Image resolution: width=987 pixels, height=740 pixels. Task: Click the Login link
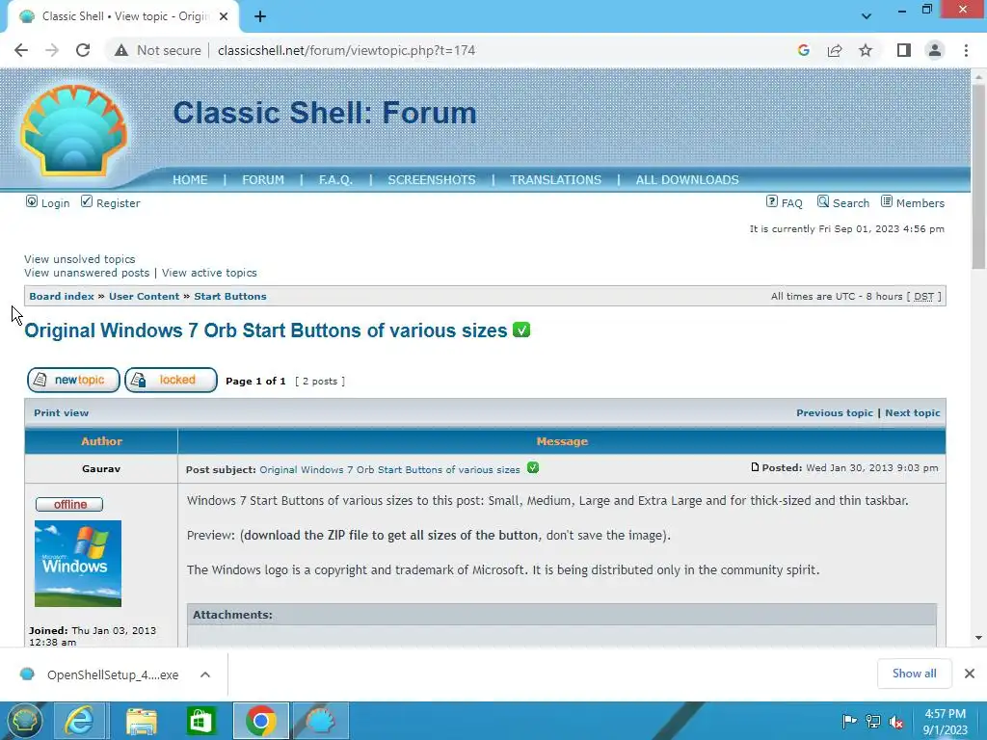tap(55, 203)
